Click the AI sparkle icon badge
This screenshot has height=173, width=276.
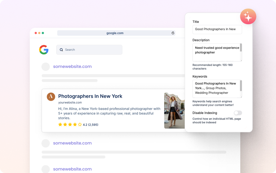point(248,16)
